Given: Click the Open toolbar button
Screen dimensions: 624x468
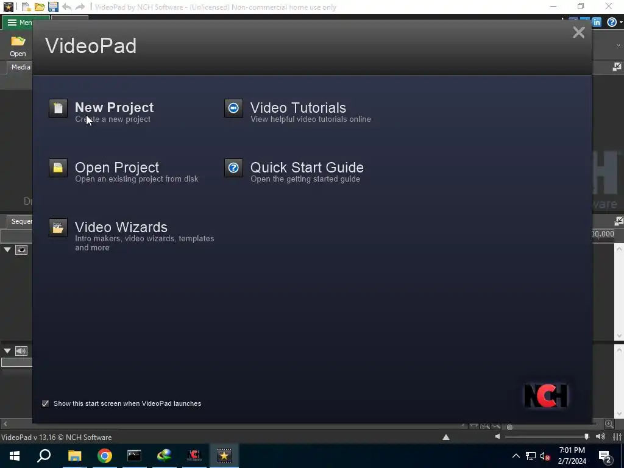Looking at the screenshot, I should [x=18, y=46].
